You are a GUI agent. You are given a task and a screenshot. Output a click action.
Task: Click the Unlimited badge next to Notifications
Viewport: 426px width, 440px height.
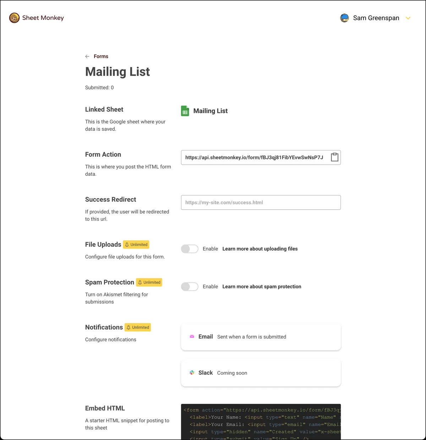pos(138,327)
